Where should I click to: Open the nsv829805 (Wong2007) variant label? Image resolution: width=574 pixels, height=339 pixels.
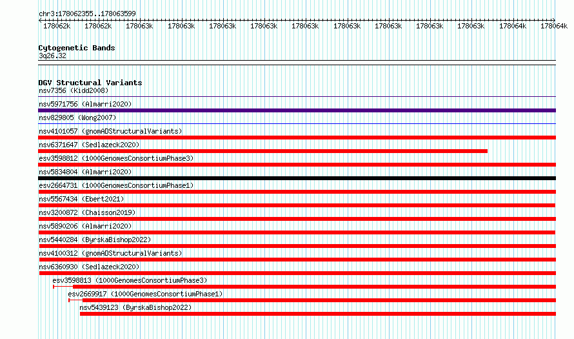(77, 118)
